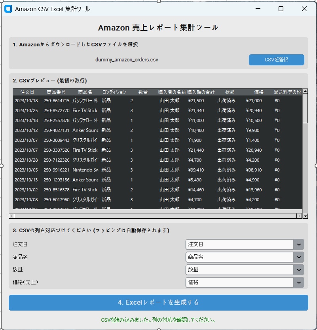Click the CSVを選択 button
Image resolution: width=317 pixels, height=330 pixels.
[x=276, y=59]
